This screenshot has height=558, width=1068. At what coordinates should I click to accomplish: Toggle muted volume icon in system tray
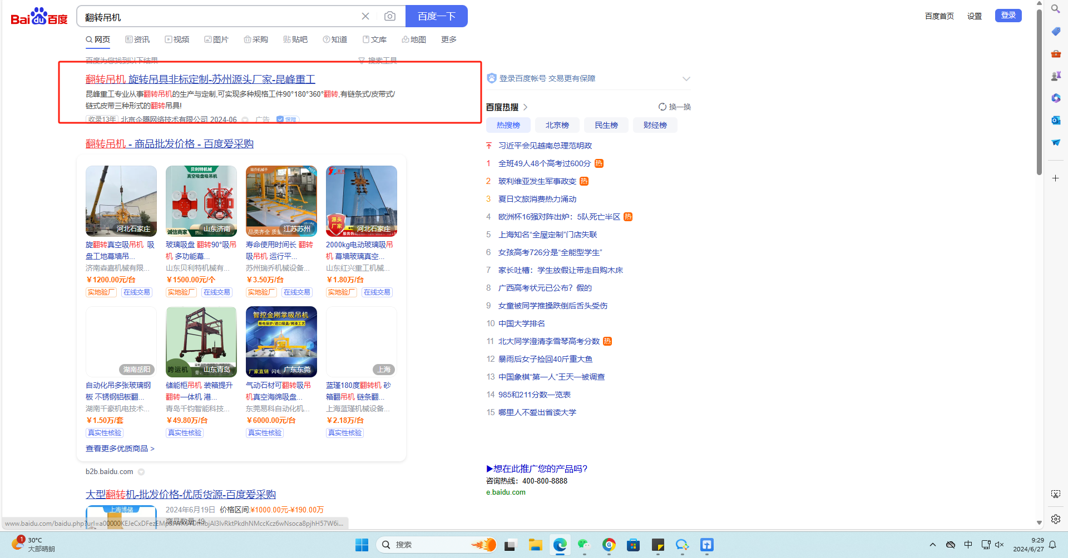click(x=999, y=545)
